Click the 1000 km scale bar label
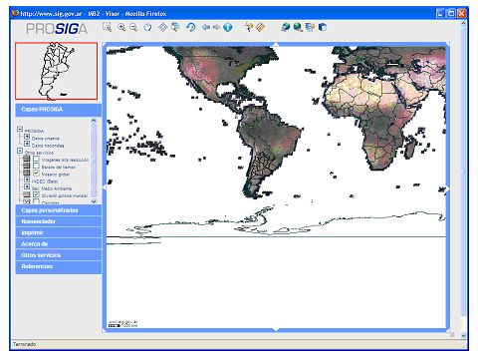The width and height of the screenshot is (478, 359). pos(129,325)
